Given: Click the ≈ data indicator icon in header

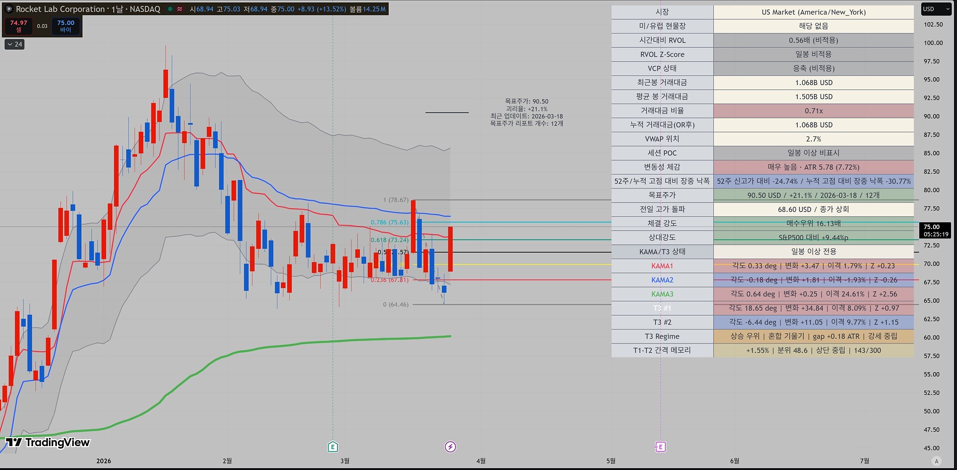Looking at the screenshot, I should click(179, 9).
